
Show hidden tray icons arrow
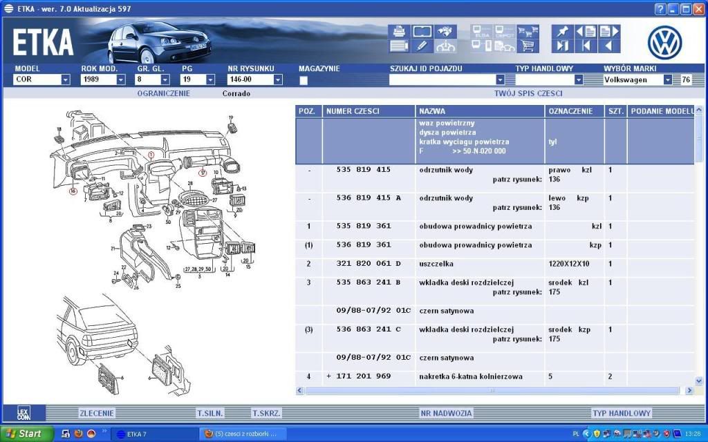(x=586, y=434)
